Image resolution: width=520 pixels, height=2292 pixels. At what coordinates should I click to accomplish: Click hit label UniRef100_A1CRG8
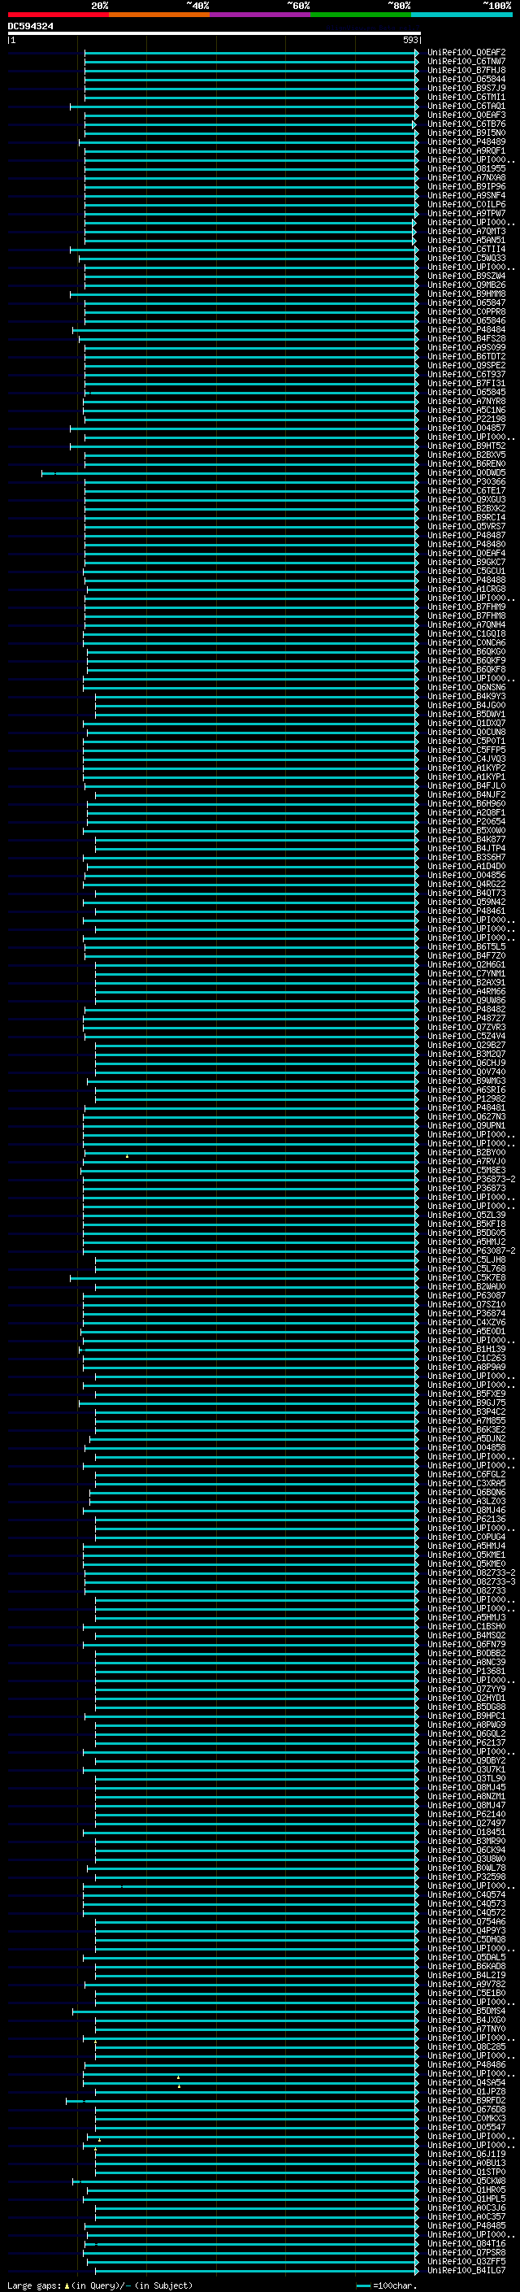pyautogui.click(x=466, y=589)
